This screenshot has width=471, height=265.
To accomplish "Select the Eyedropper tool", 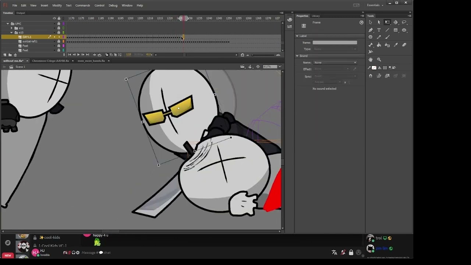I will [x=396, y=45].
